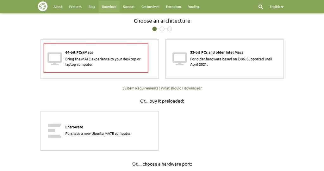This screenshot has height=171, width=324.
Task: Open the Get Involved menu
Action: pos(150,7)
